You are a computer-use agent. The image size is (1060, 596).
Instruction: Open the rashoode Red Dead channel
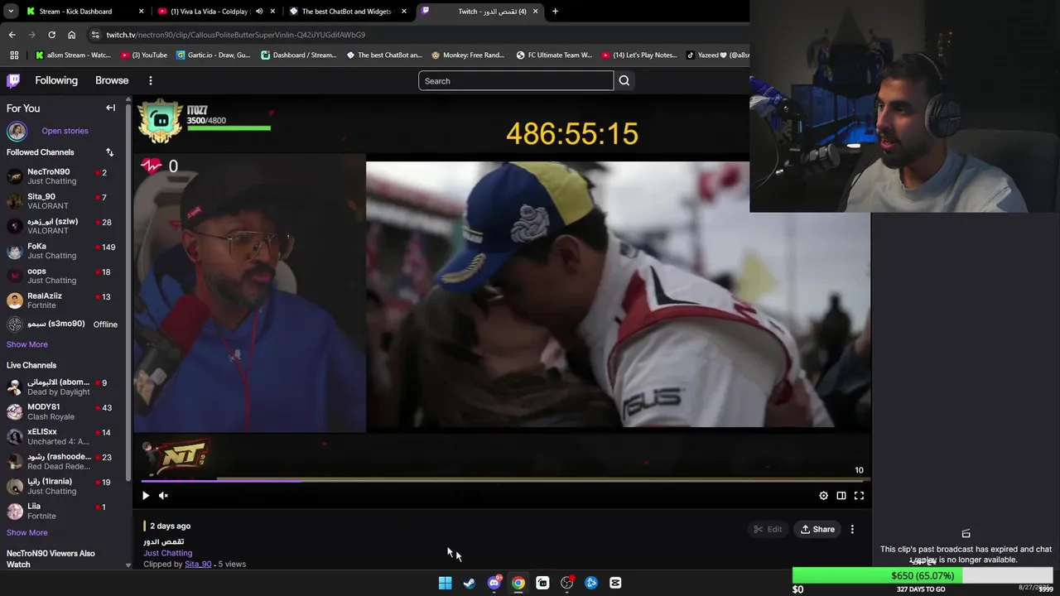click(62, 461)
